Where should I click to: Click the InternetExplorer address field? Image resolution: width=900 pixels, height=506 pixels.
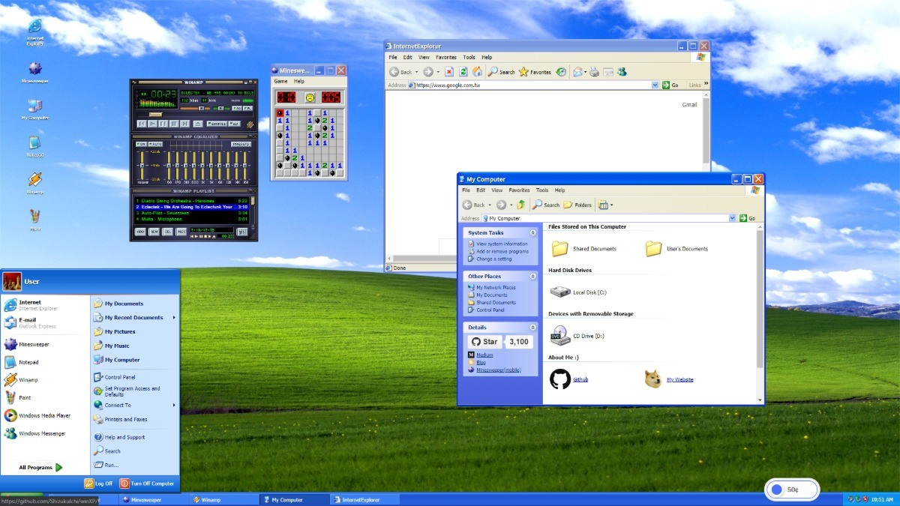click(533, 85)
